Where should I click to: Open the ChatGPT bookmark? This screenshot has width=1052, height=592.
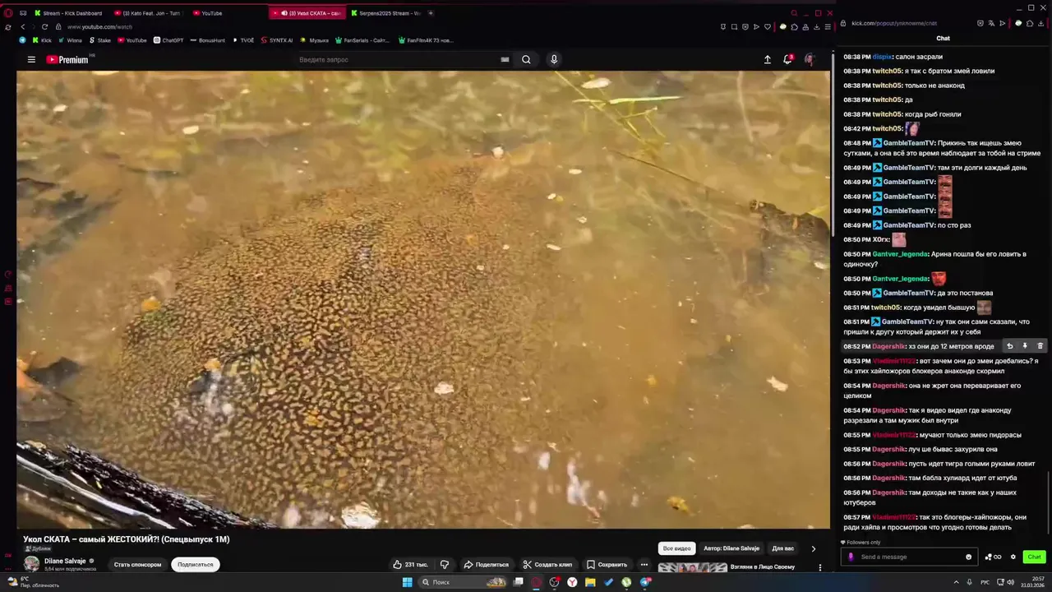[x=168, y=40]
